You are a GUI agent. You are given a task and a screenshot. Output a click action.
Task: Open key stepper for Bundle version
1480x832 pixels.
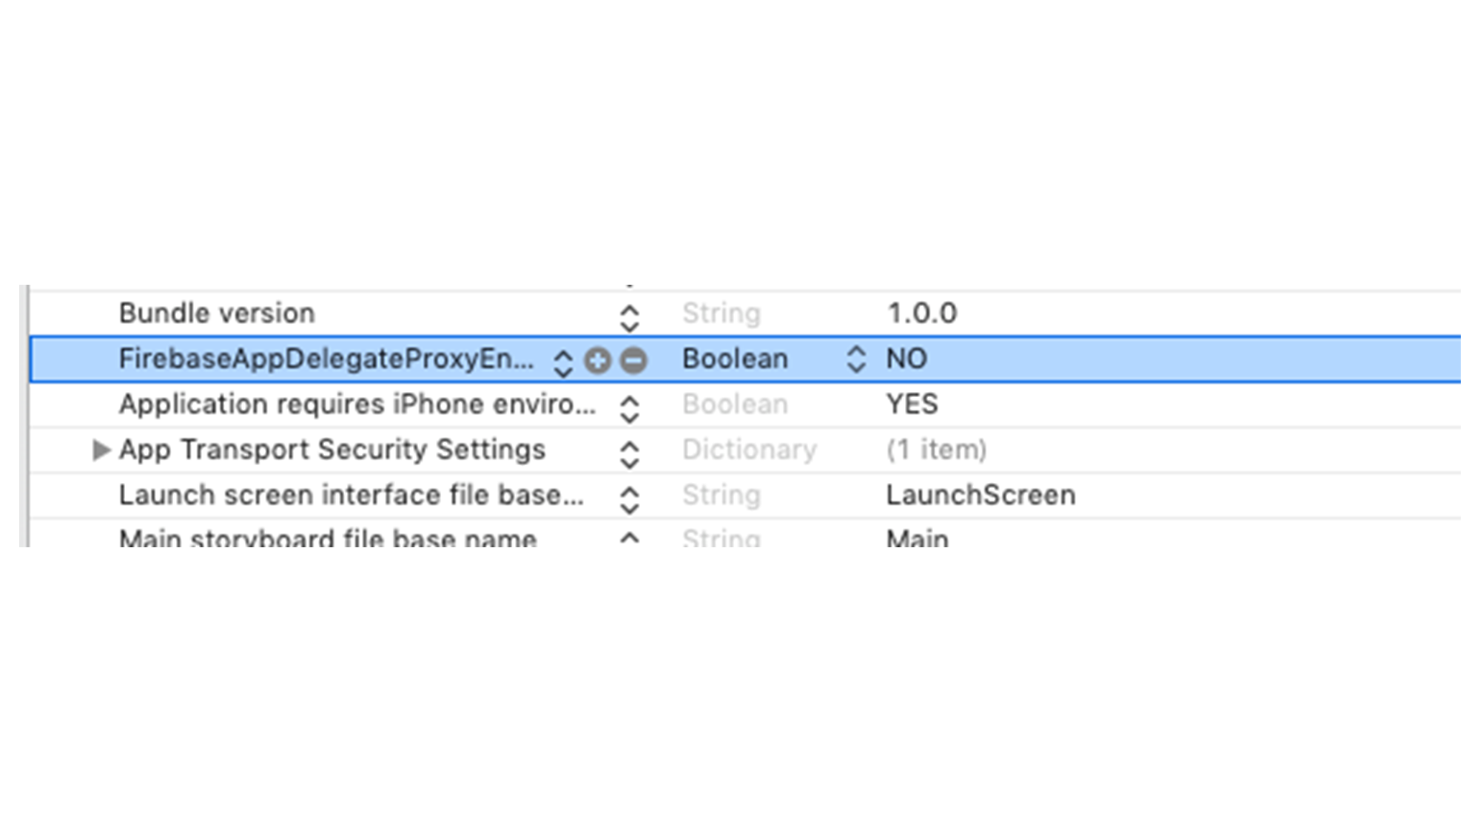(630, 319)
